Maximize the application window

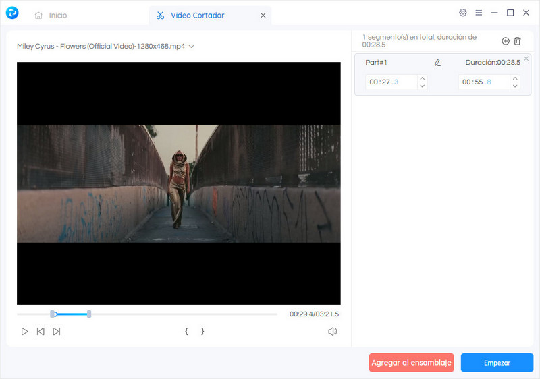coord(510,13)
